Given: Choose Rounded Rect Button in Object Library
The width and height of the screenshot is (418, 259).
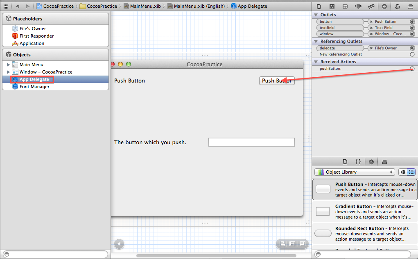Looking at the screenshot, I should 365,234.
